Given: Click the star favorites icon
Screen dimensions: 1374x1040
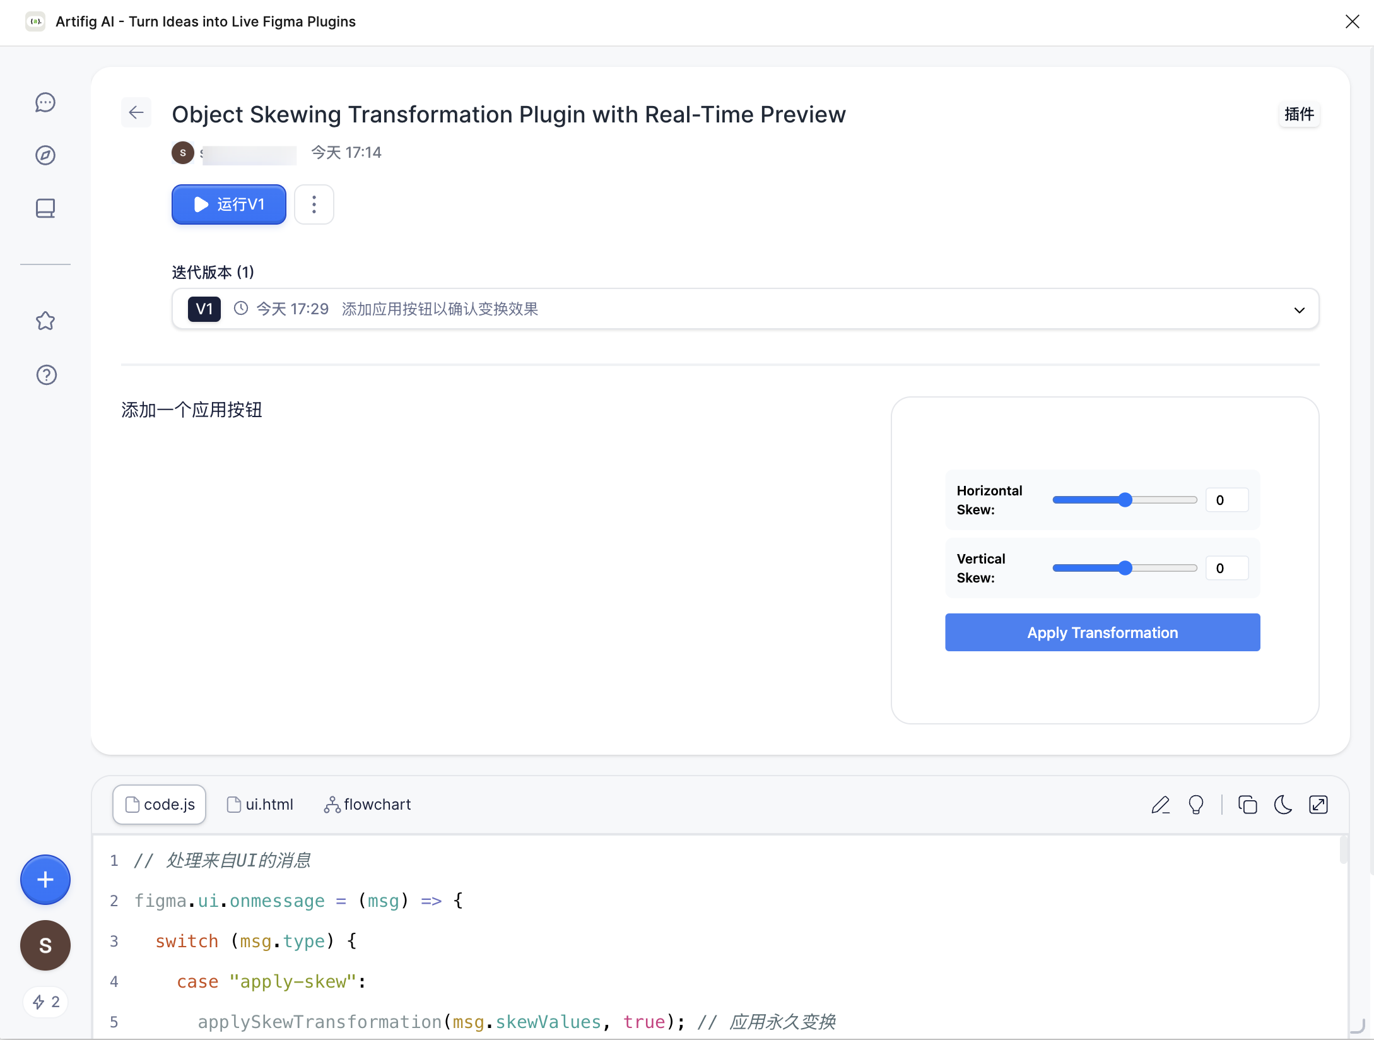Looking at the screenshot, I should (x=45, y=321).
